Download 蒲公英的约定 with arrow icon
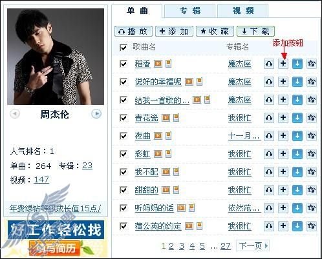Viewport: 322px width, 259px height. click(x=297, y=226)
